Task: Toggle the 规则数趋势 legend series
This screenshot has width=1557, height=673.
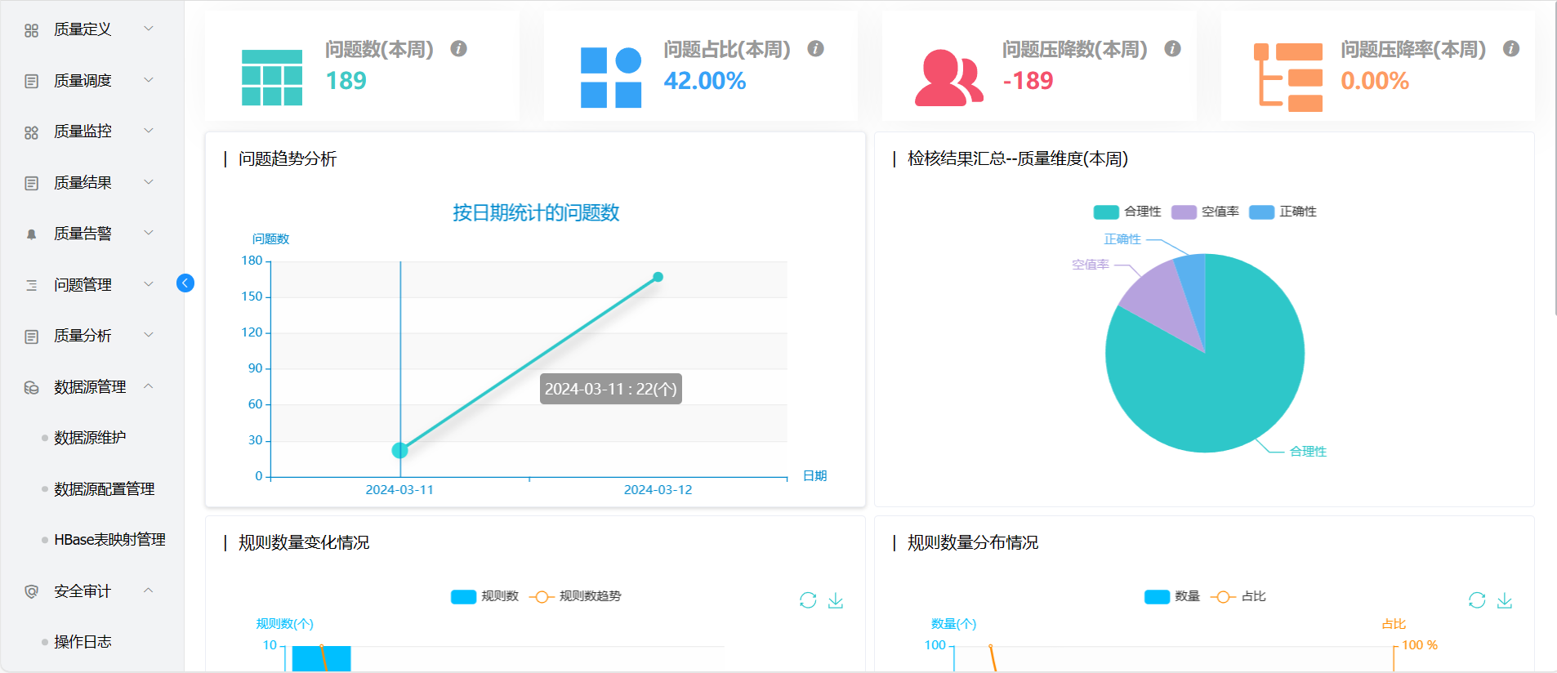Action: [575, 596]
